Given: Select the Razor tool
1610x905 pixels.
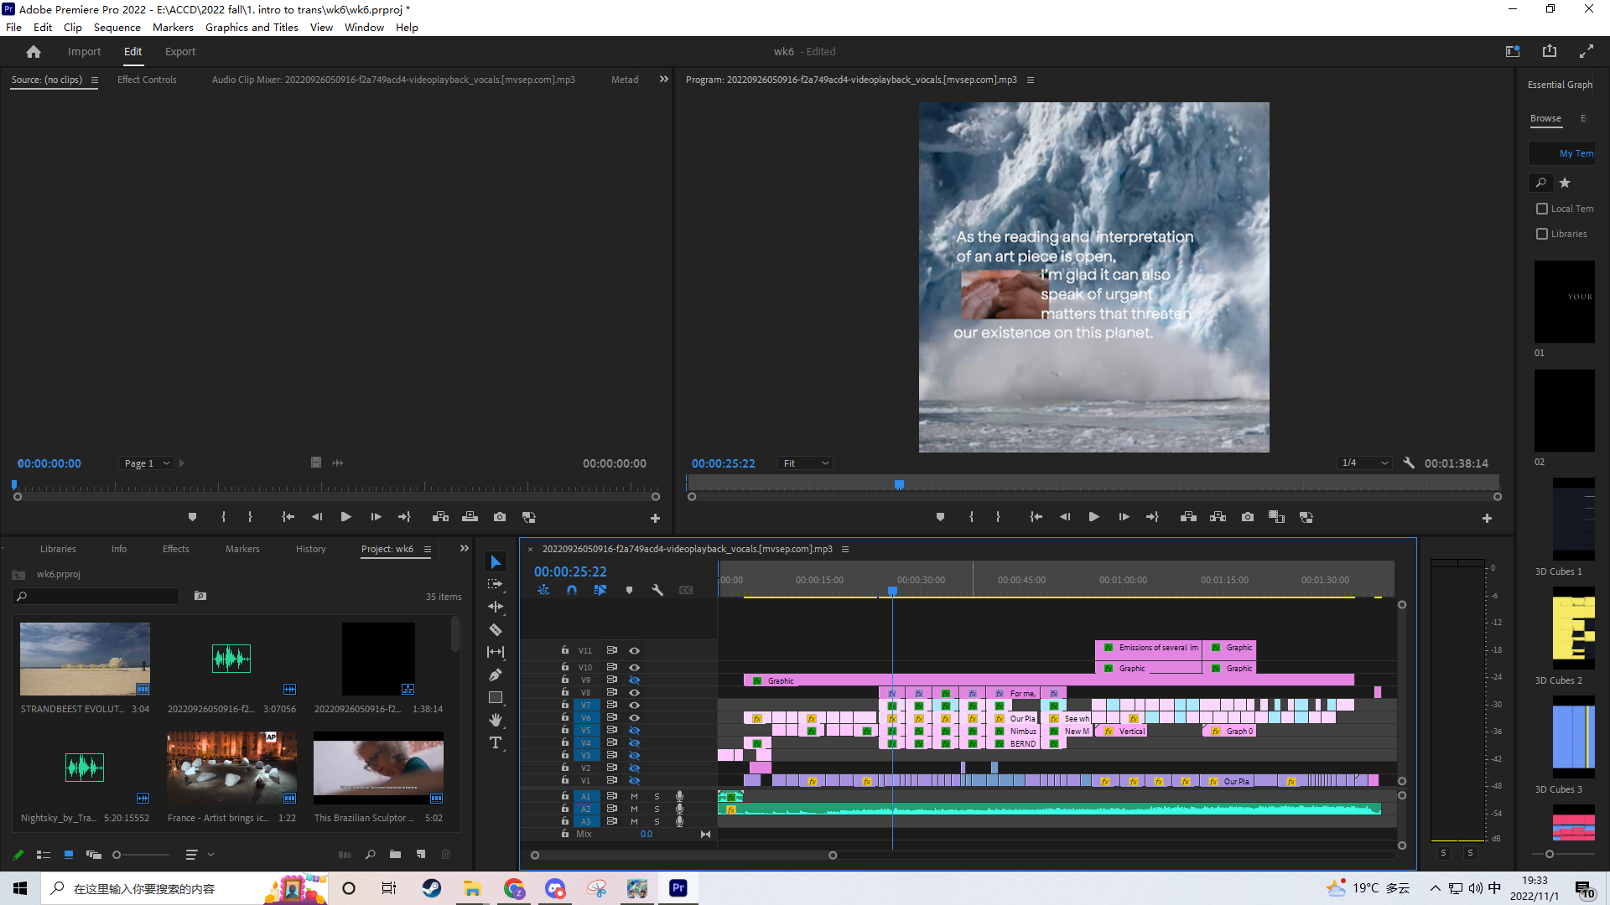Looking at the screenshot, I should pos(496,629).
